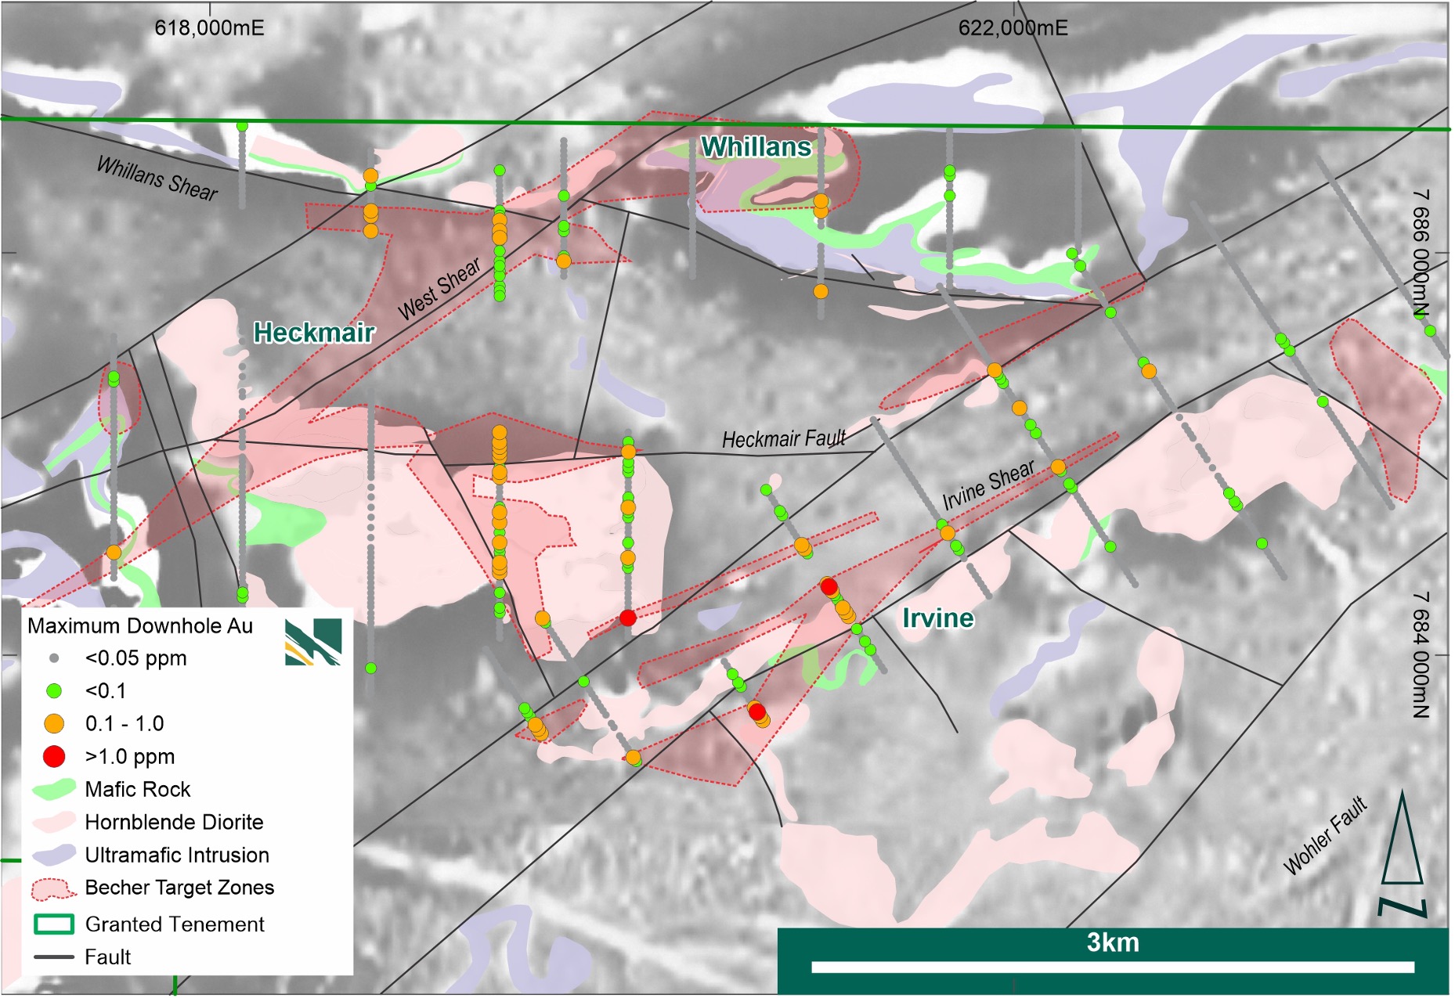The height and width of the screenshot is (998, 1455).
Task: Click the Wohler Fault label
Action: tap(1325, 835)
